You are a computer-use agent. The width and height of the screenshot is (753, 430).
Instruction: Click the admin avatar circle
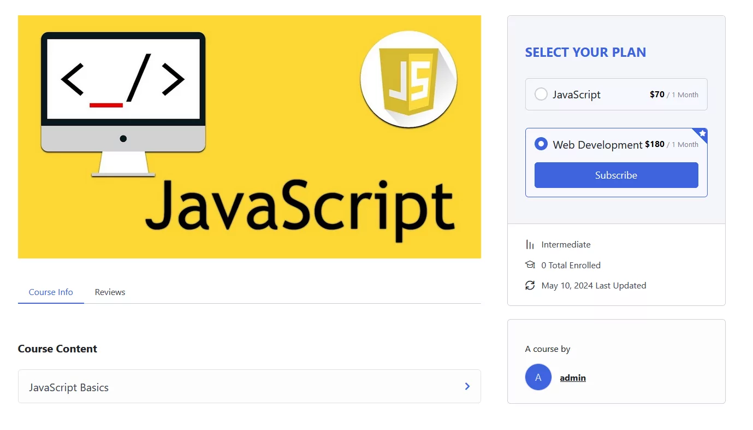[x=538, y=377]
